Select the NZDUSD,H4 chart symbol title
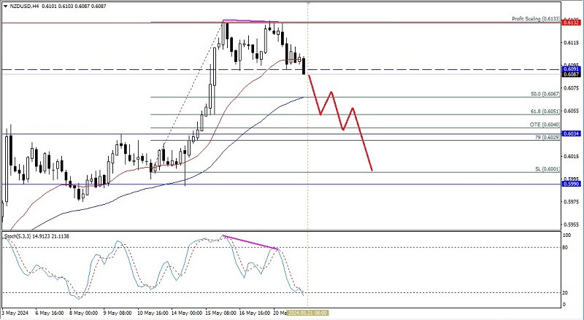The height and width of the screenshot is (320, 584). [24, 7]
